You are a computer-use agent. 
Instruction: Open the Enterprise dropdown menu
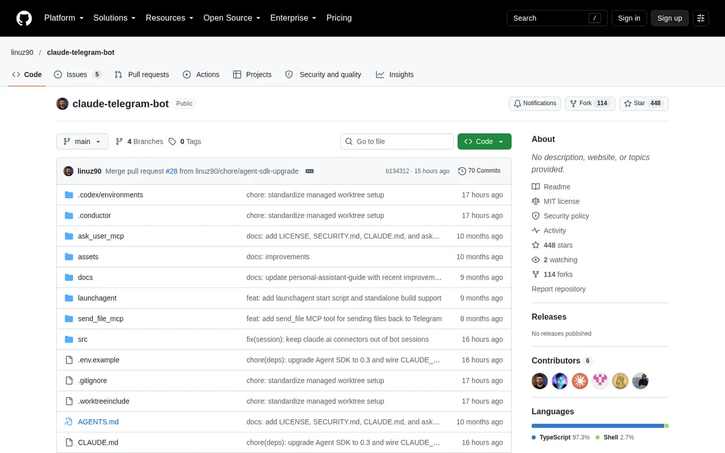pos(294,18)
